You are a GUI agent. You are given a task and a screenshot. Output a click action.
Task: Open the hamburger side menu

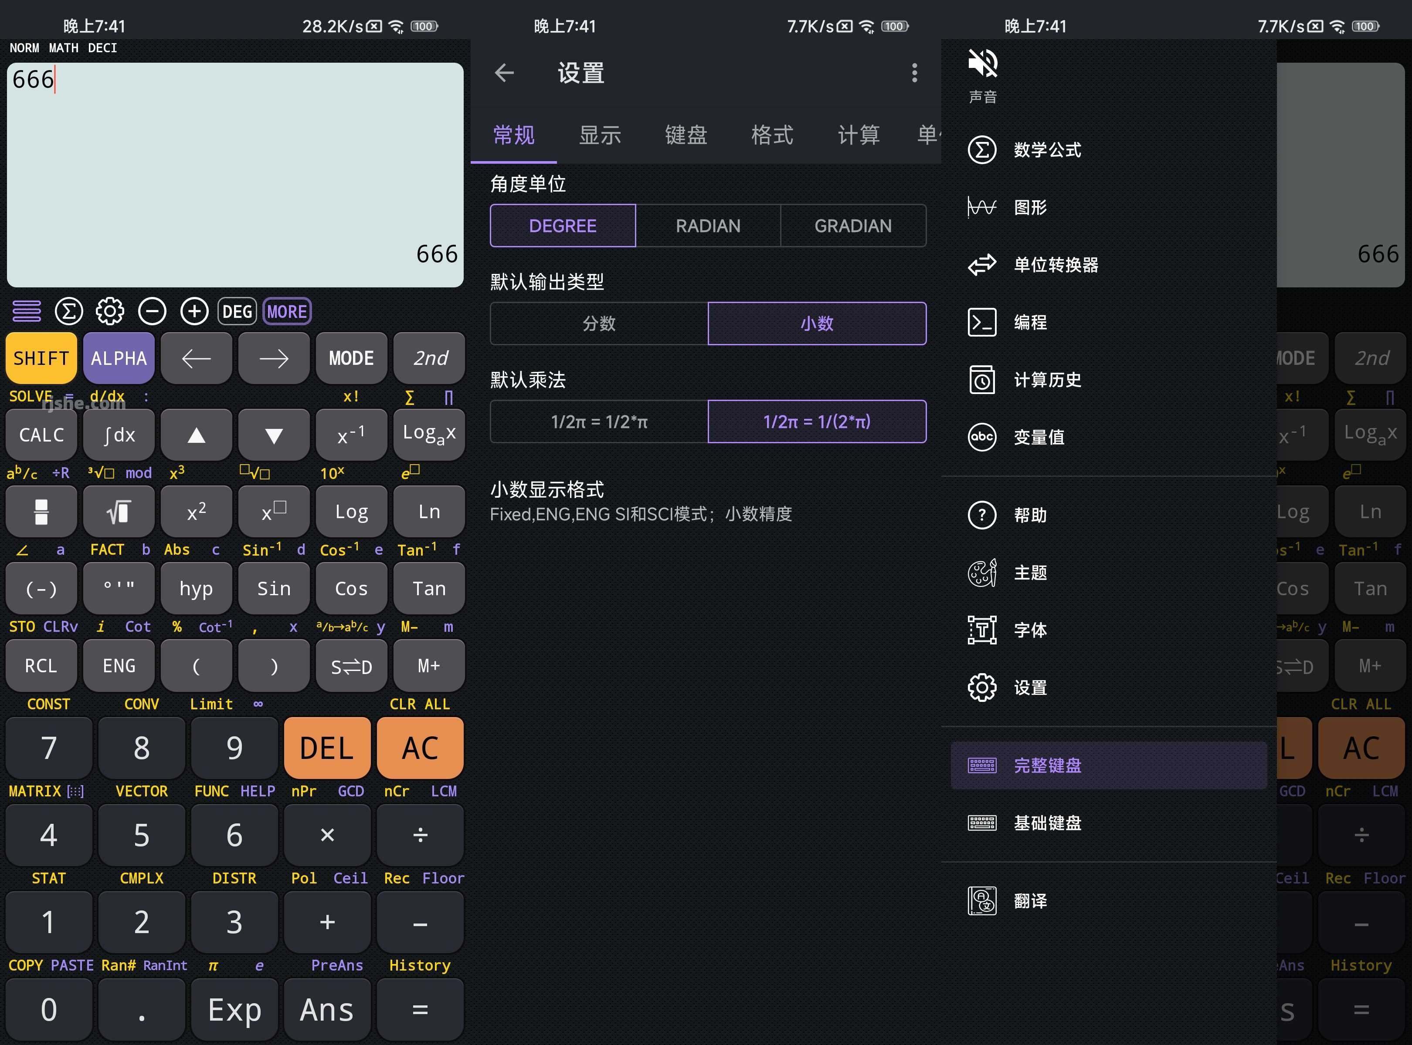pyautogui.click(x=26, y=311)
